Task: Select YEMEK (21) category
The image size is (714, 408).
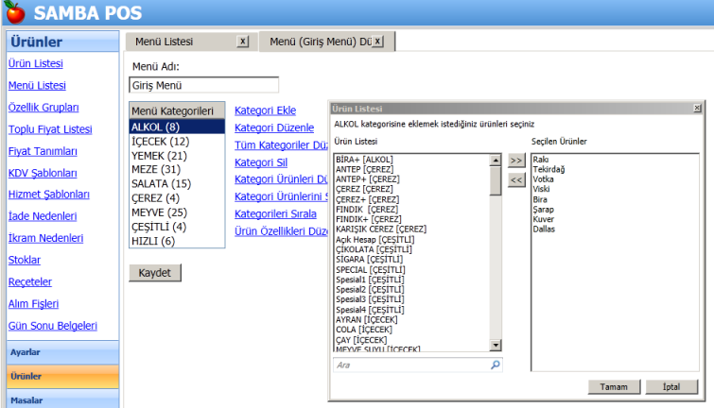Action: pos(177,156)
